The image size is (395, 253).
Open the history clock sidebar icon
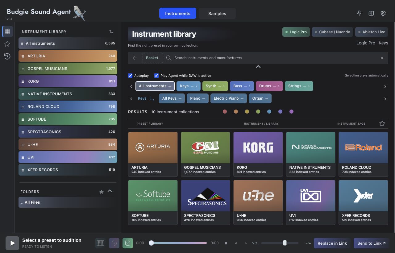coord(7,56)
